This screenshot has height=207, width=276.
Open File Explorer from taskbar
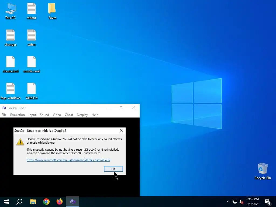pos(33,202)
